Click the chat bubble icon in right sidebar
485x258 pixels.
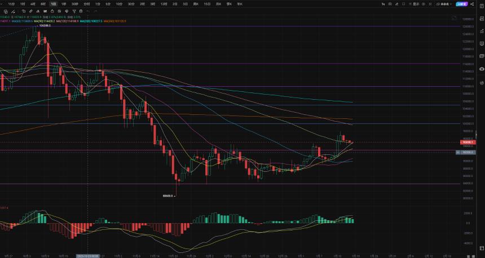pyautogui.click(x=482, y=56)
